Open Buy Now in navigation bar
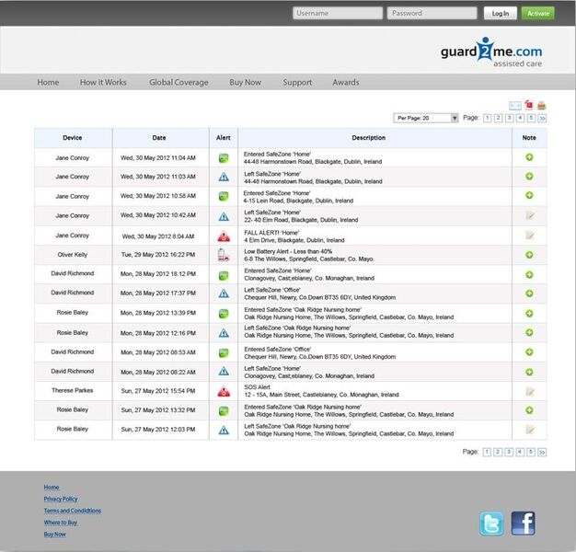The height and width of the screenshot is (552, 576). [x=246, y=82]
